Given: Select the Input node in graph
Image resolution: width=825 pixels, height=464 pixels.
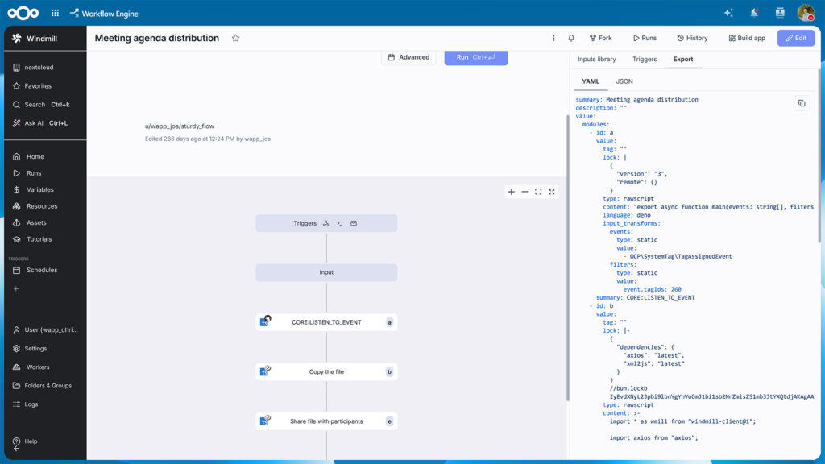Looking at the screenshot, I should point(326,272).
